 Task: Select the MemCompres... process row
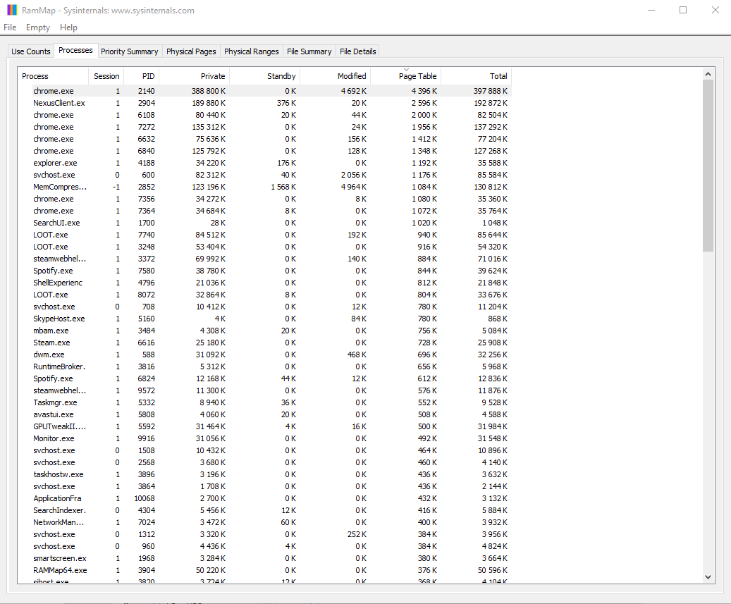click(265, 187)
